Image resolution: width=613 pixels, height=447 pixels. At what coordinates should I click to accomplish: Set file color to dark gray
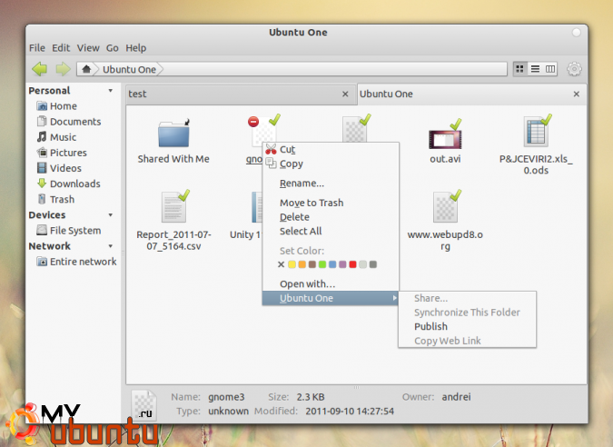point(373,264)
